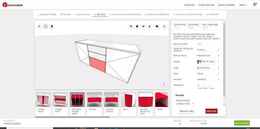The width and height of the screenshot is (260, 129).
Task: Click the Next step button
Action: click(x=211, y=111)
